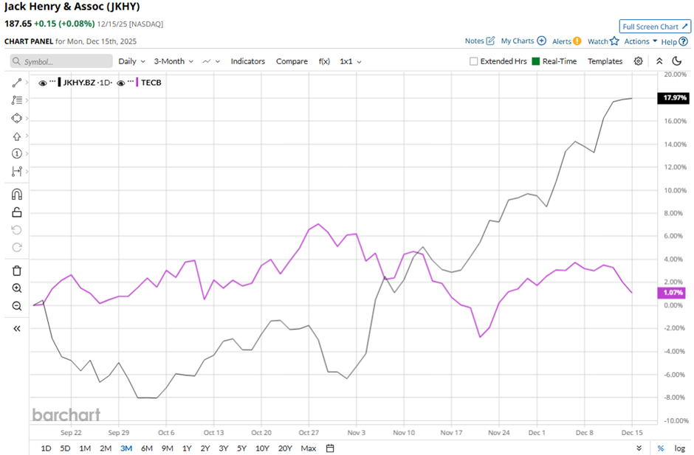The image size is (694, 455).
Task: Click the 1.07% TECB value label
Action: [673, 292]
